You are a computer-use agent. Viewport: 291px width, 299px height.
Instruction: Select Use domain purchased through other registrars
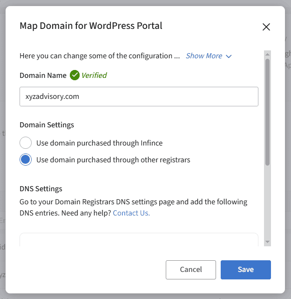[x=26, y=160]
